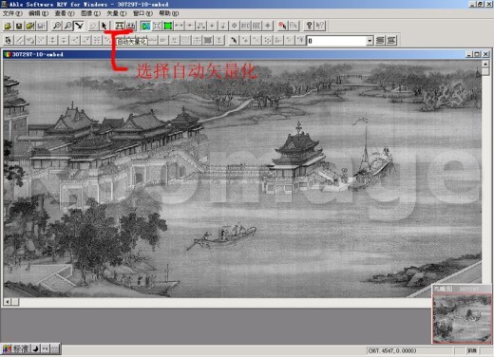Open the 文件 (File) menu
The height and width of the screenshot is (357, 494).
click(12, 13)
